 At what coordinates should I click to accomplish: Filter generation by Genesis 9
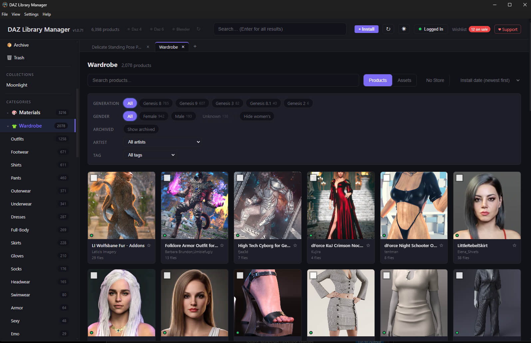click(192, 103)
